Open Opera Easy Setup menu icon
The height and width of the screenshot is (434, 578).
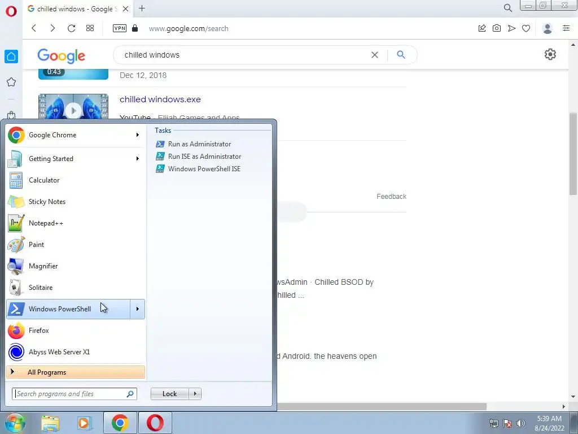coord(566,28)
